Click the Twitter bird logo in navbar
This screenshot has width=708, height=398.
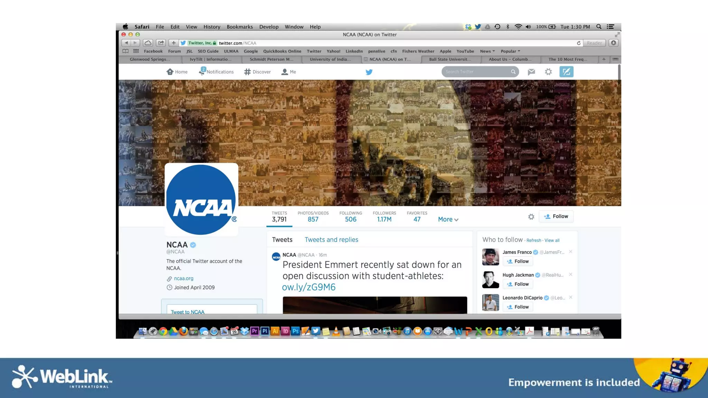(369, 72)
